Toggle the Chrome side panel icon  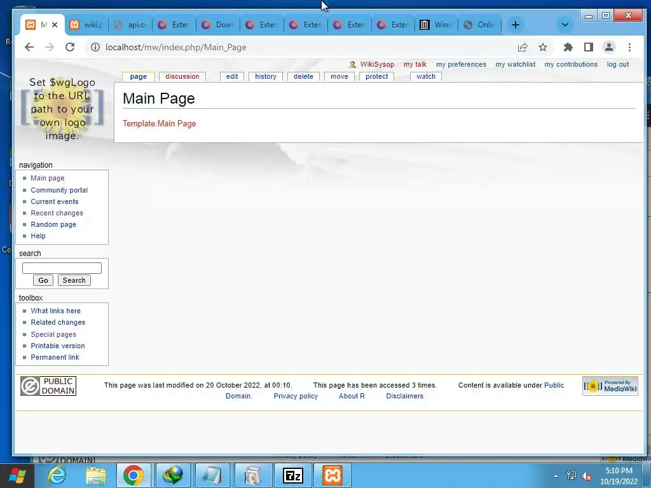tap(588, 47)
